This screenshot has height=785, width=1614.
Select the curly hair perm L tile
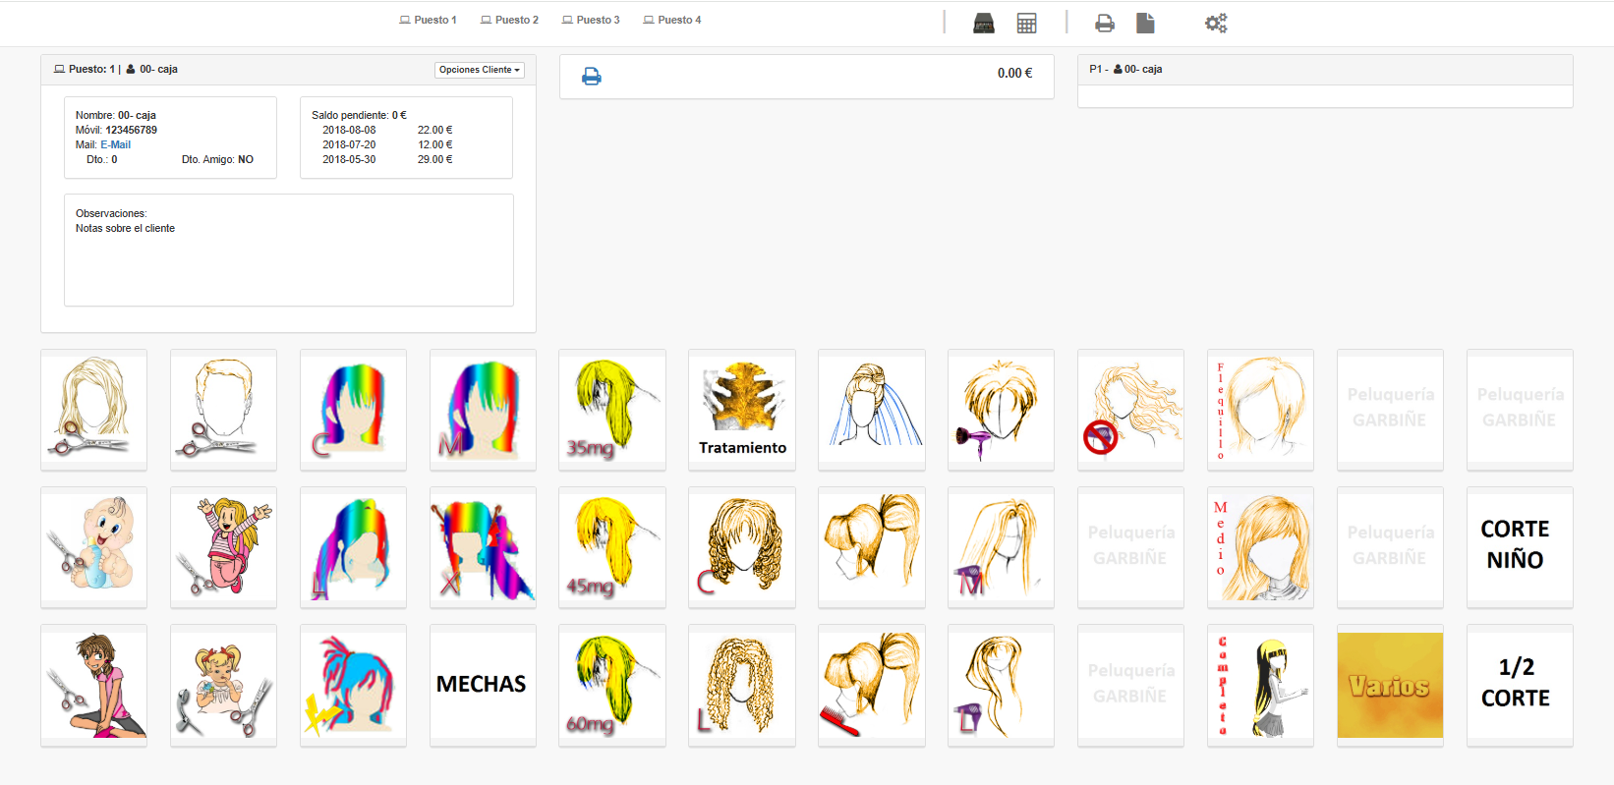(x=742, y=685)
